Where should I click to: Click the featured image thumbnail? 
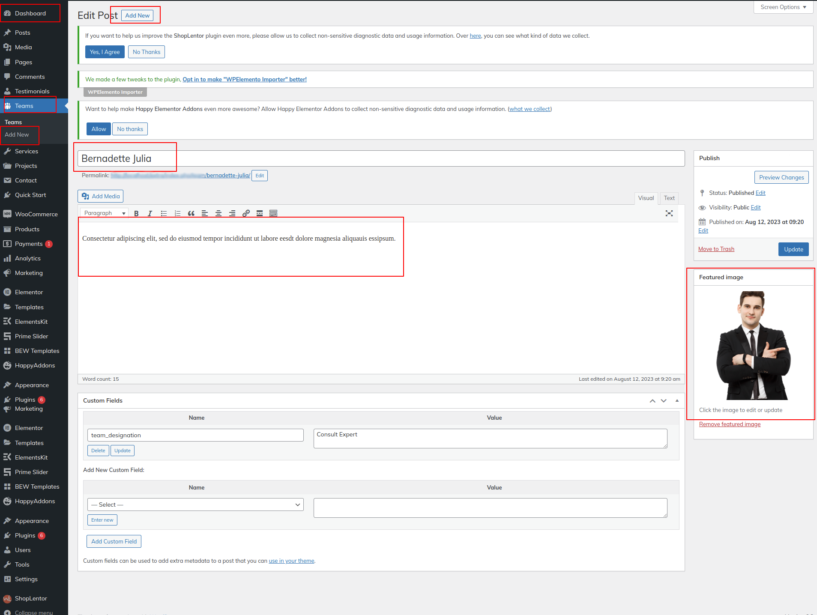point(753,345)
